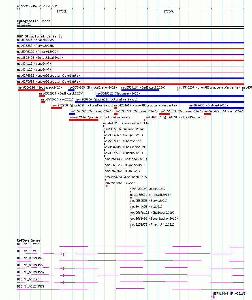Click nsv3361532 (Audano2019) label
This screenshot has height=300, width=252.
pyautogui.click(x=123, y=153)
